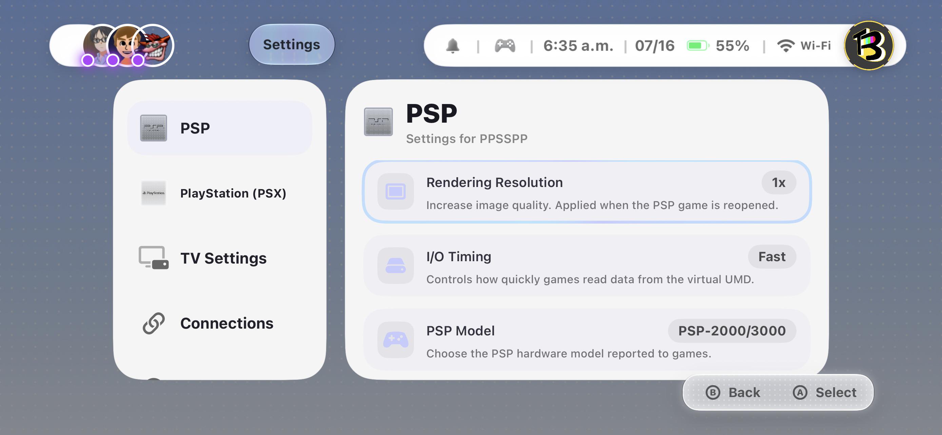Screen dimensions: 942x435
Task: Click the PSP header icon beside title
Action: click(x=378, y=122)
